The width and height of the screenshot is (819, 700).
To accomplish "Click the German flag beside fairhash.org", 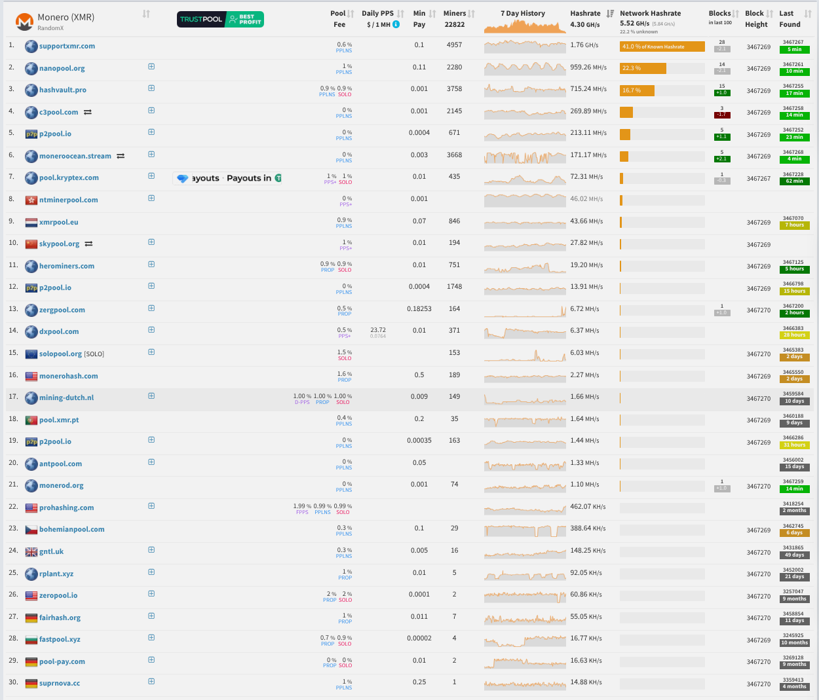I will [x=31, y=617].
